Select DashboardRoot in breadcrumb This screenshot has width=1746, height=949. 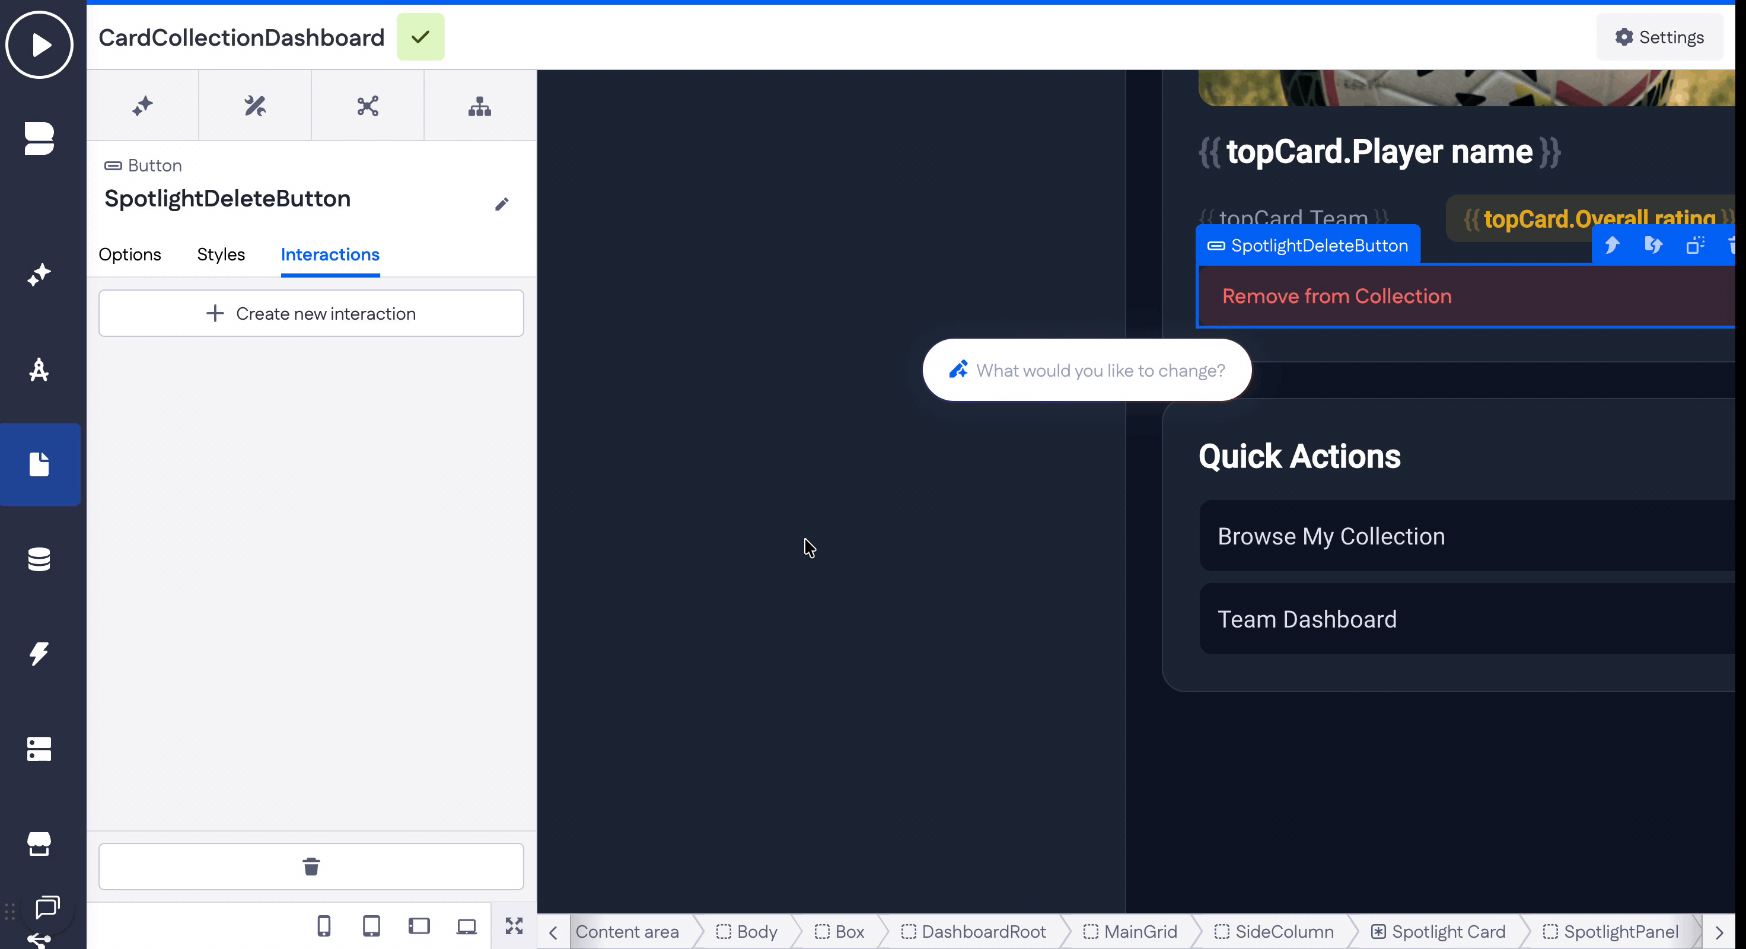pos(973,932)
